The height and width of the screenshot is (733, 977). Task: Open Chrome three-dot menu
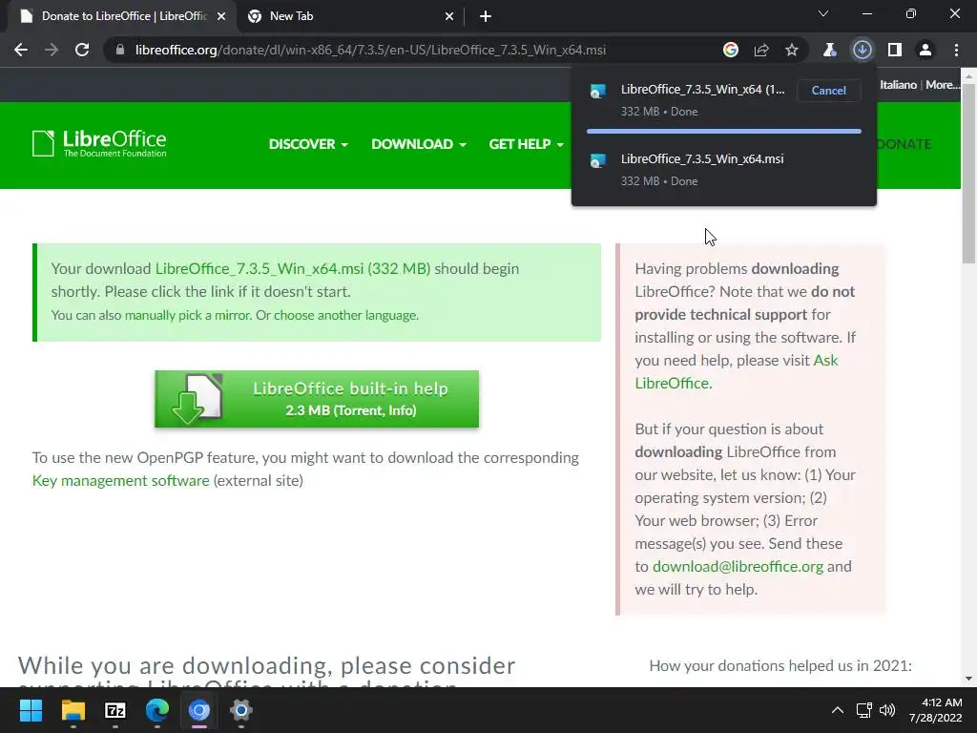coord(956,50)
